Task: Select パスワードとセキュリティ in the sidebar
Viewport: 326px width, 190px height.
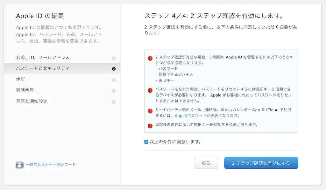Action: (x=43, y=69)
